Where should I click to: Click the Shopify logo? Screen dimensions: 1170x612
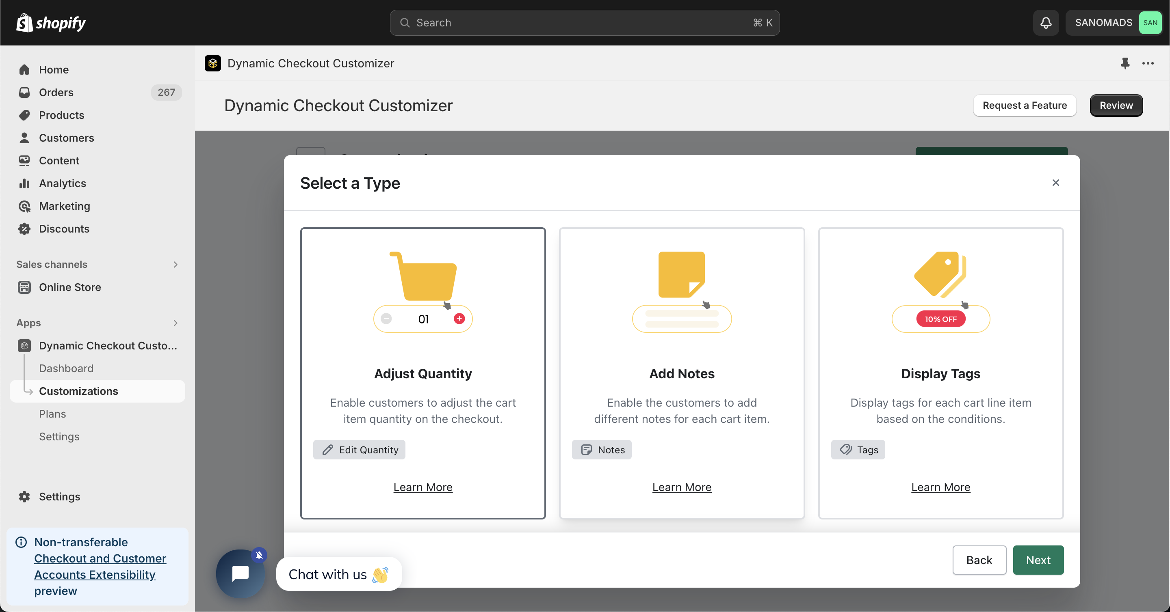coord(51,23)
